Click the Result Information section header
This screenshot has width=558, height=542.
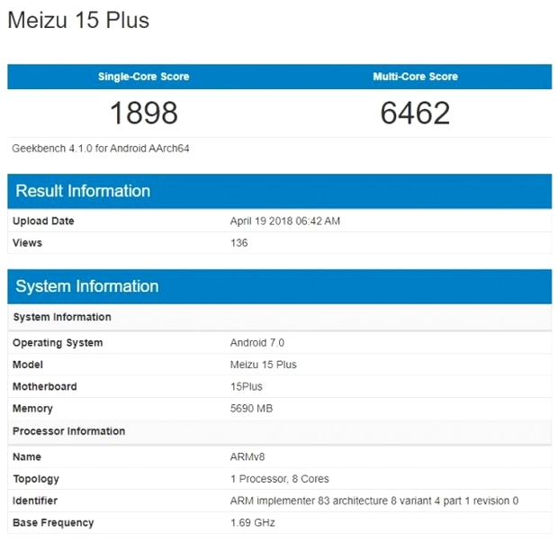coord(280,191)
